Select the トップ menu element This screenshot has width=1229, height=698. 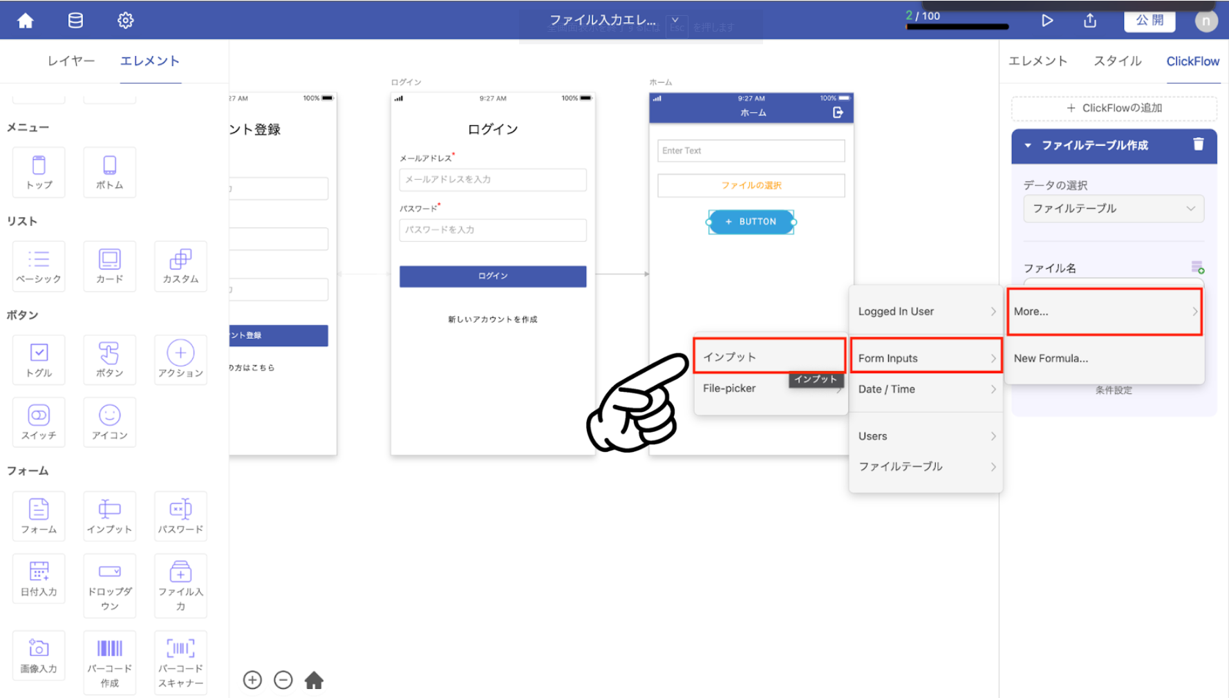point(39,172)
